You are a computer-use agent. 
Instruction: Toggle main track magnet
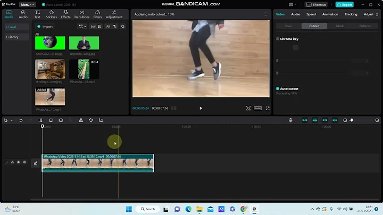(305, 120)
